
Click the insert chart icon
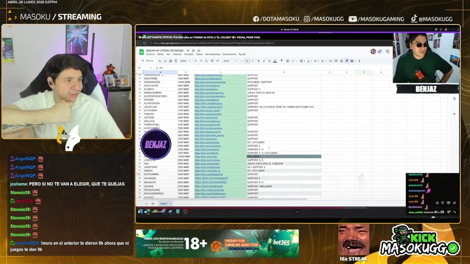(341, 61)
